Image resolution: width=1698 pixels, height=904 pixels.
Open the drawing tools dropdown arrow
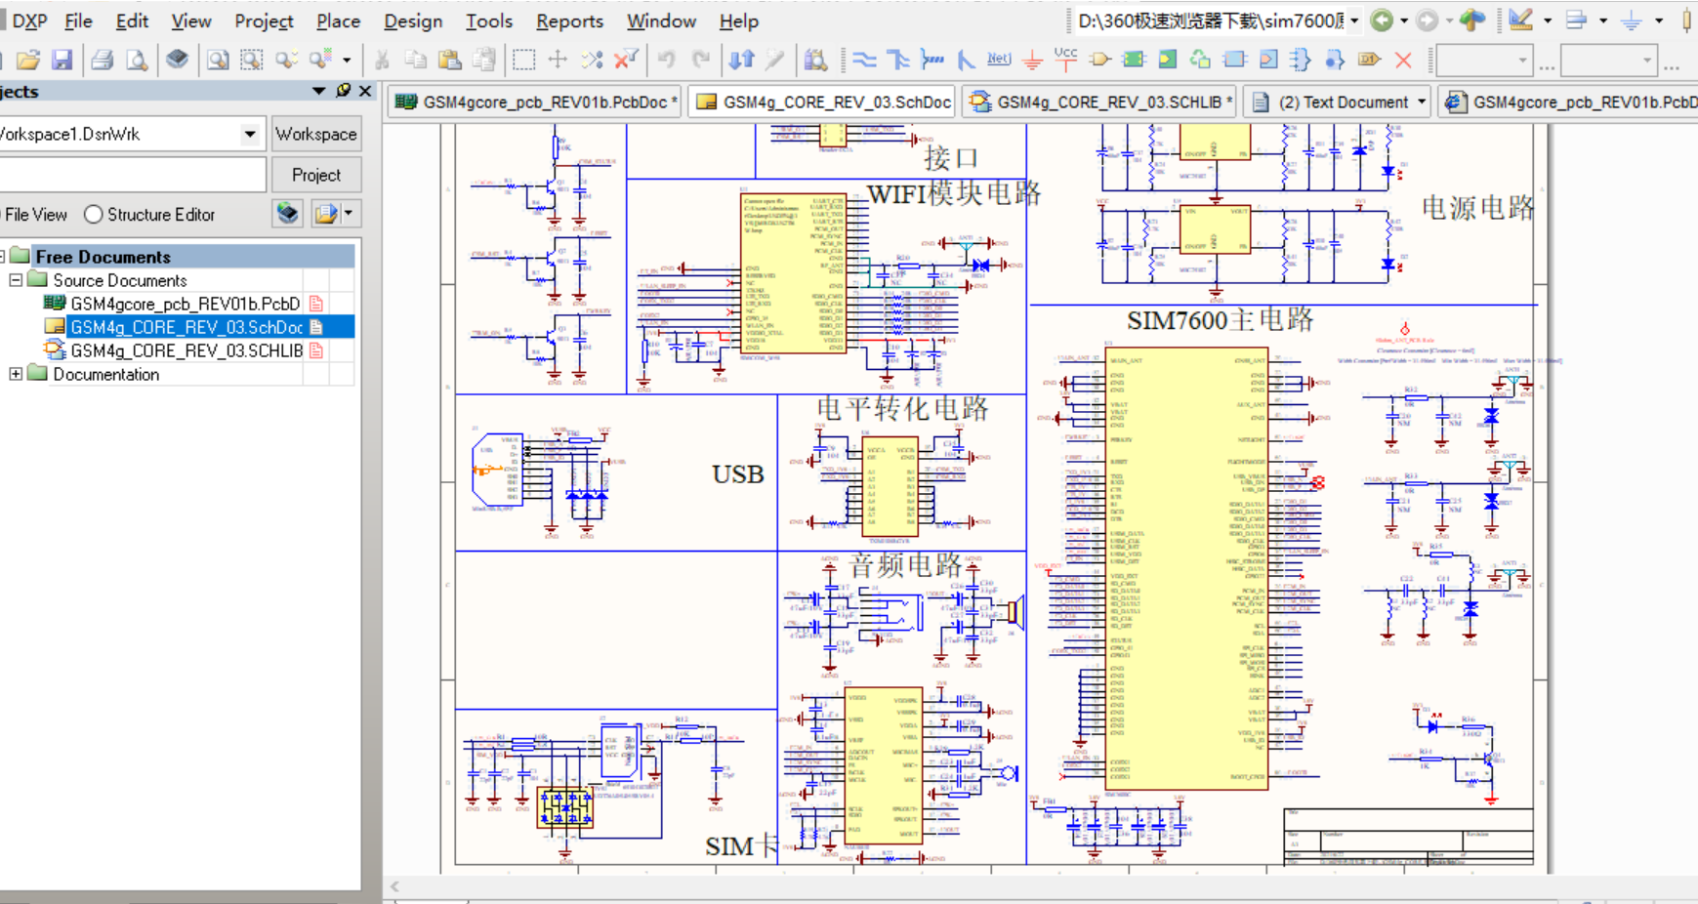tap(1548, 21)
